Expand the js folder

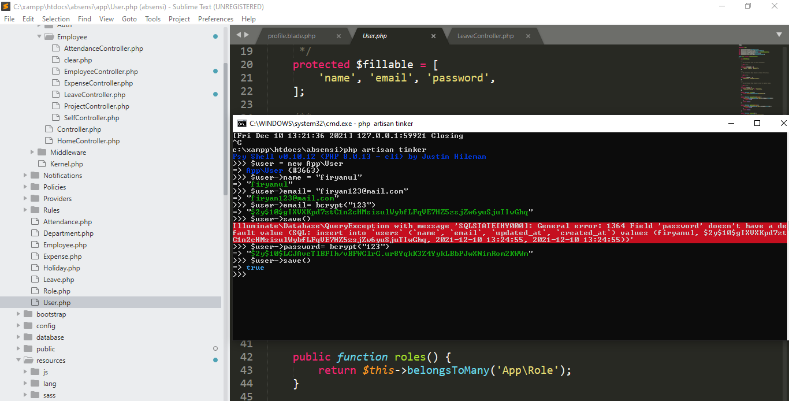click(26, 372)
